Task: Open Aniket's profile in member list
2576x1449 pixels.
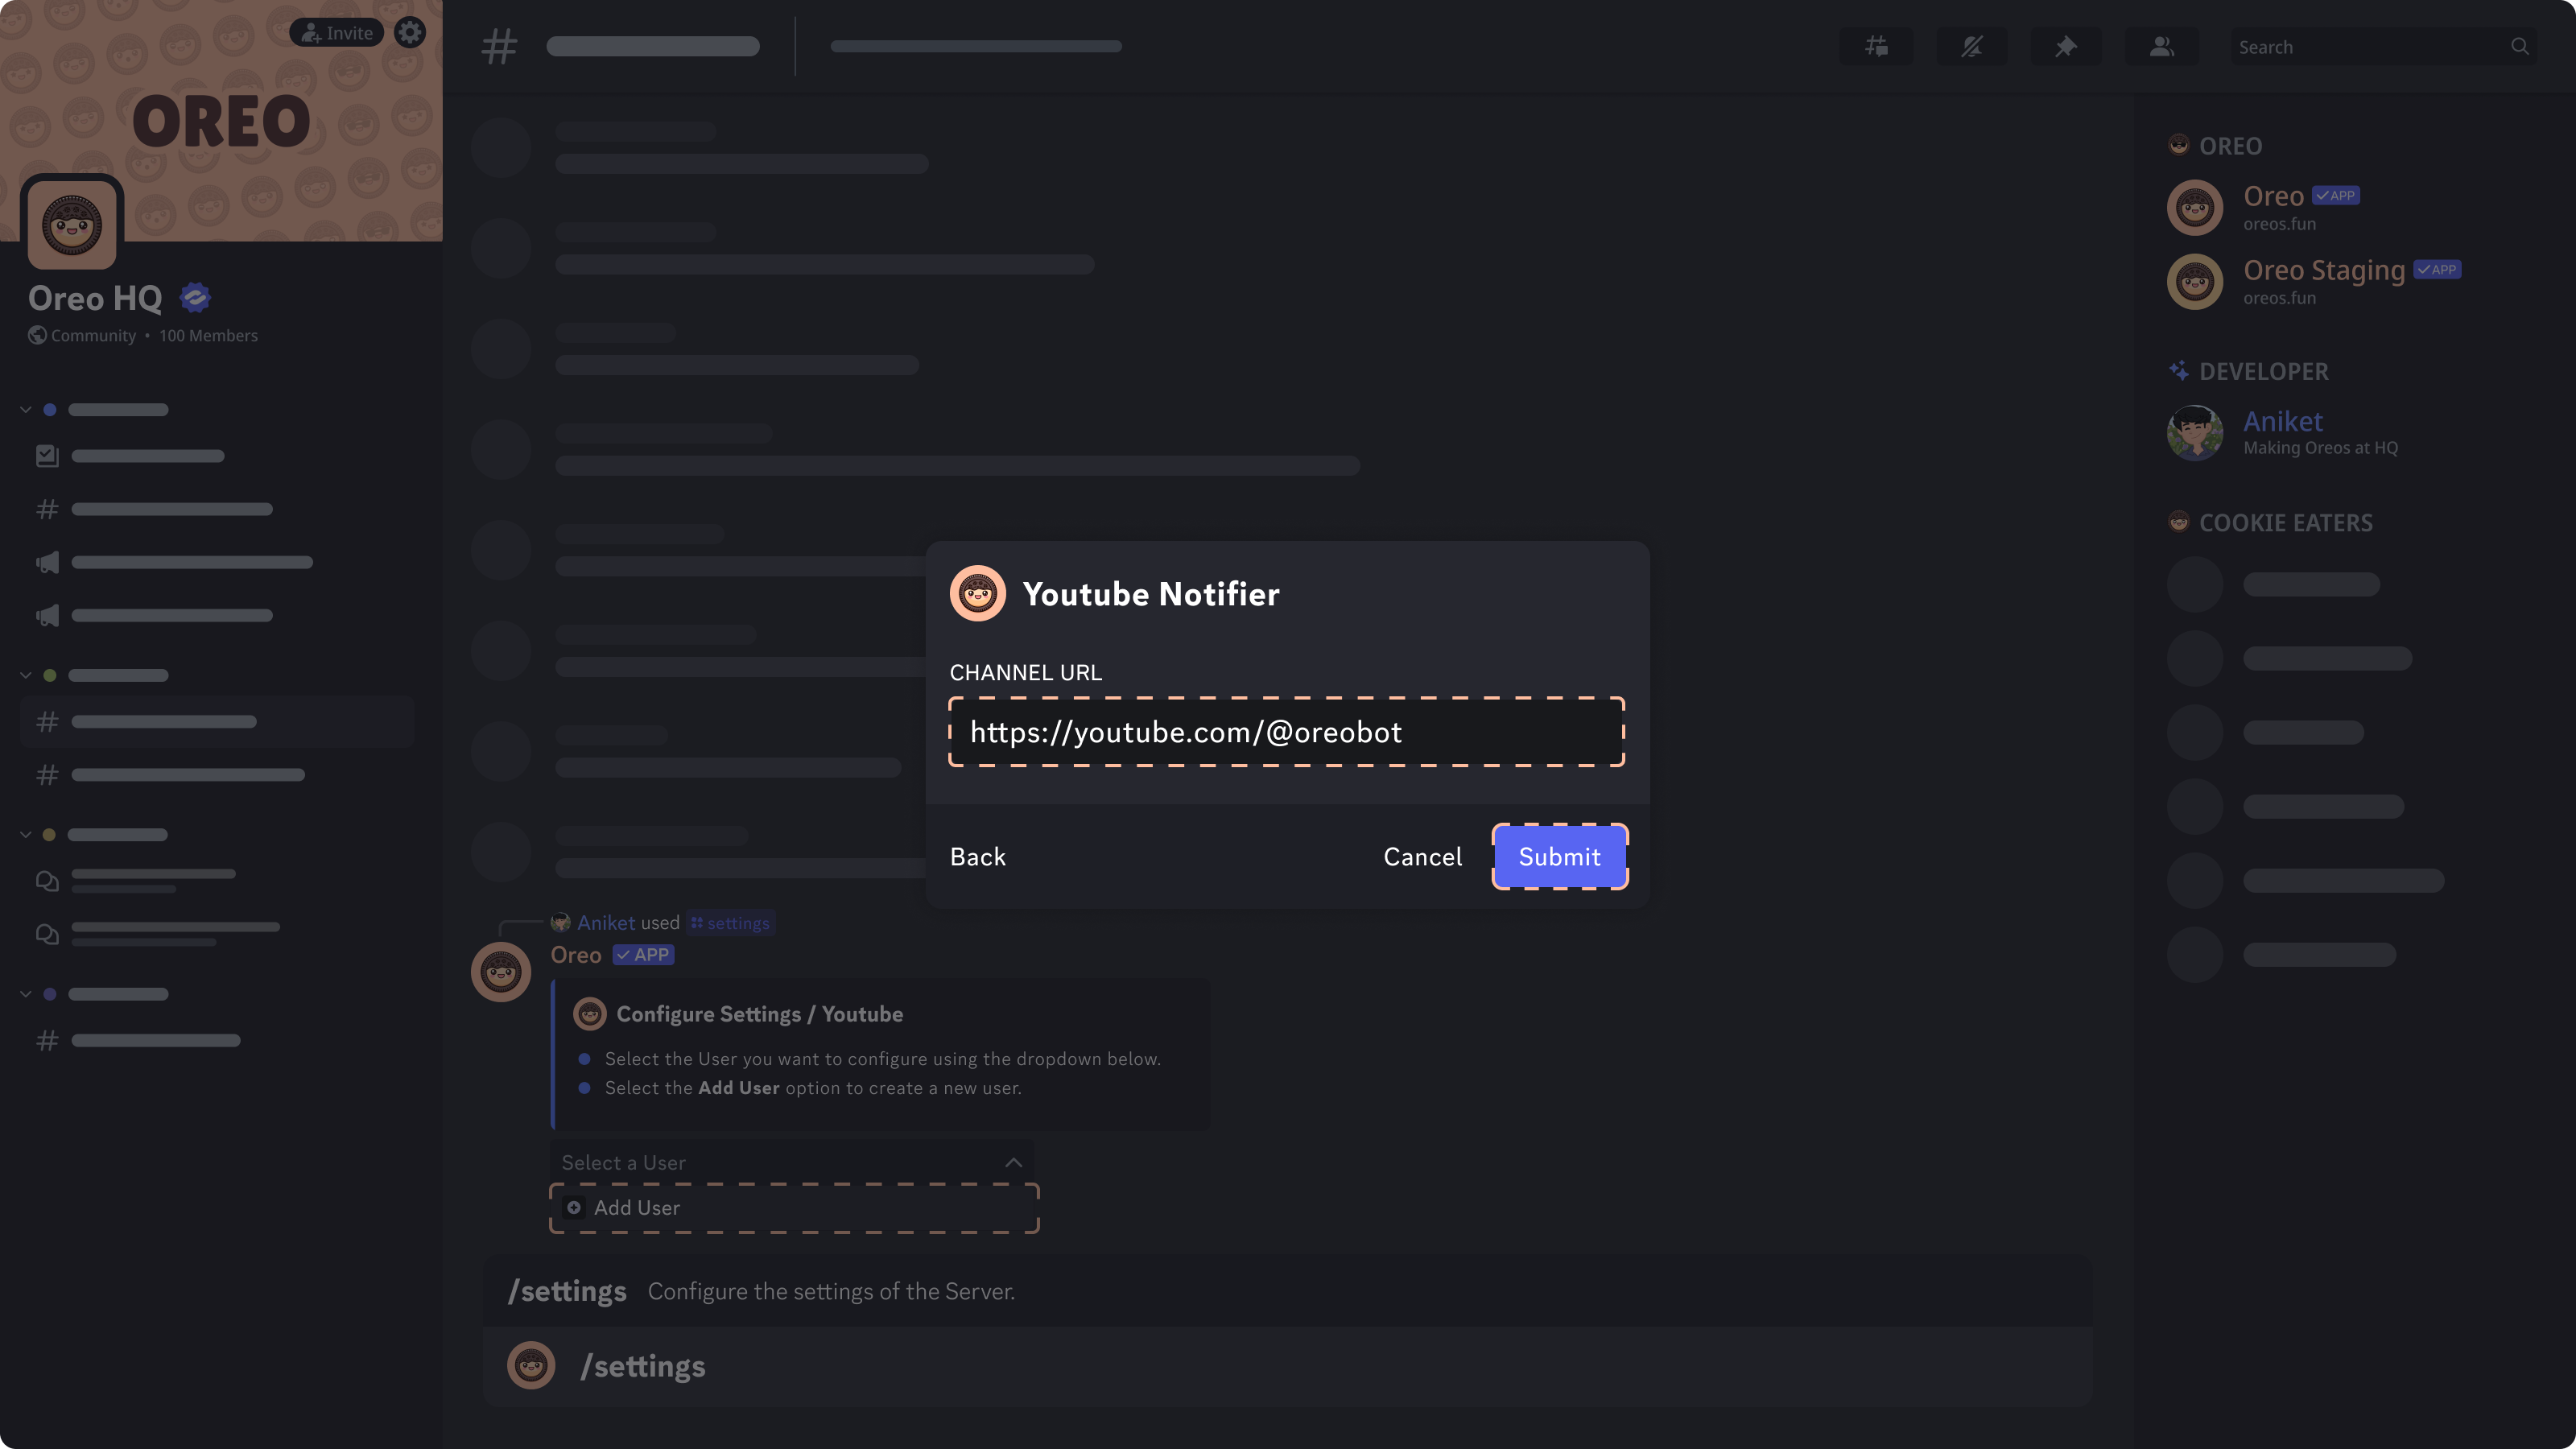Action: click(x=2284, y=432)
